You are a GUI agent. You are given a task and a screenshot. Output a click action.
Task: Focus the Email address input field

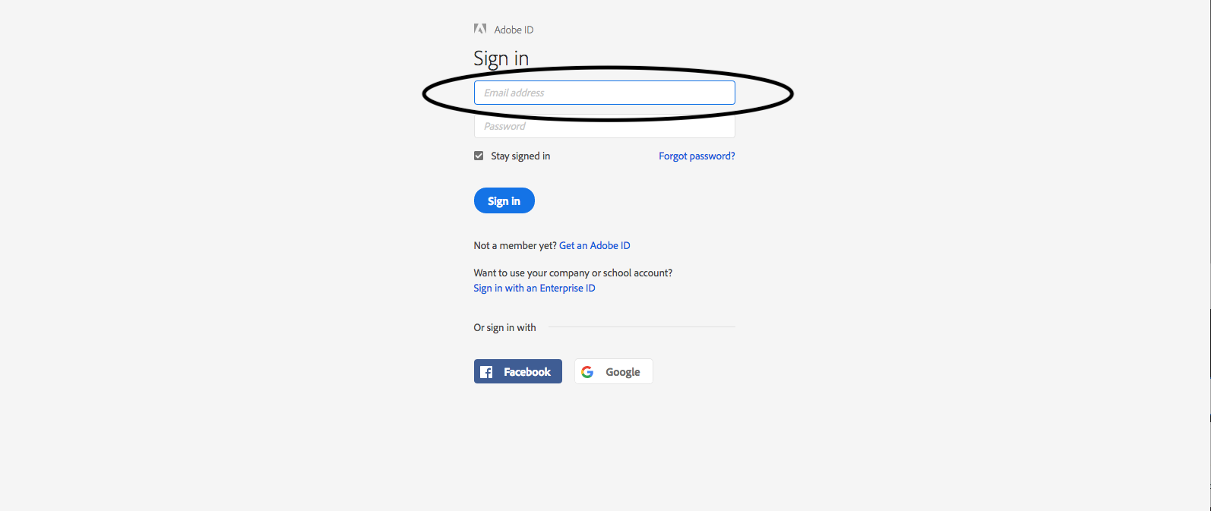pos(604,93)
